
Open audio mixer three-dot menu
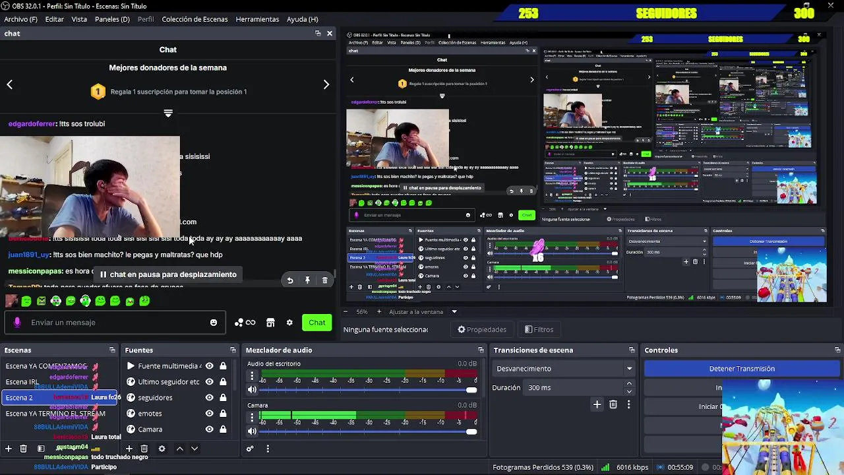pos(268,449)
